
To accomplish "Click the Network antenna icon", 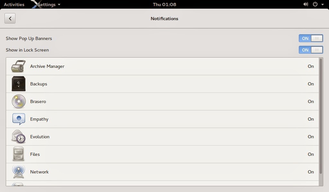I will (x=18, y=172).
